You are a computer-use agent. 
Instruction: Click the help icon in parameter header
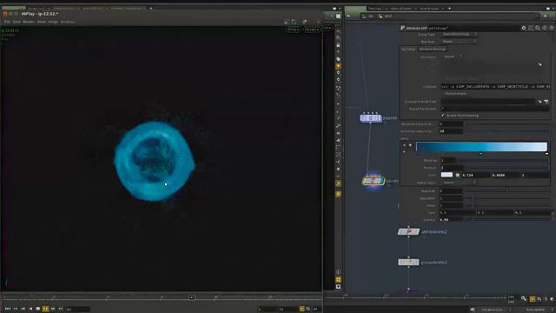[552, 28]
